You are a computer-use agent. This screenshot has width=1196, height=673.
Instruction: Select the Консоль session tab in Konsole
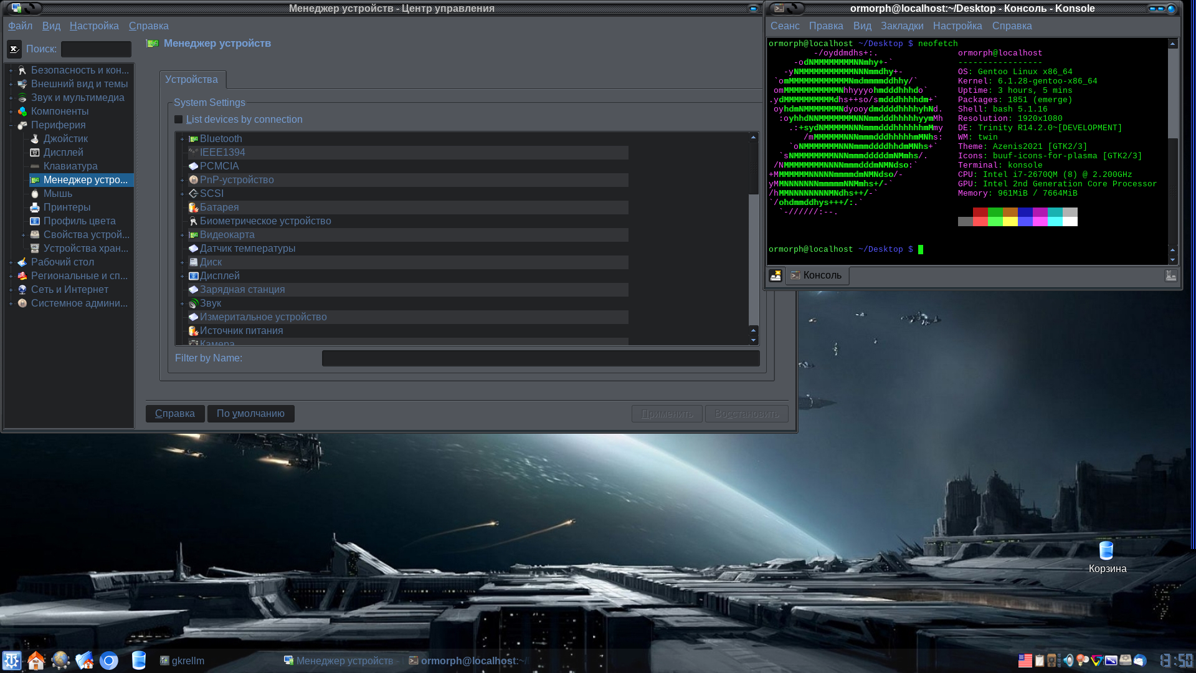coord(817,275)
